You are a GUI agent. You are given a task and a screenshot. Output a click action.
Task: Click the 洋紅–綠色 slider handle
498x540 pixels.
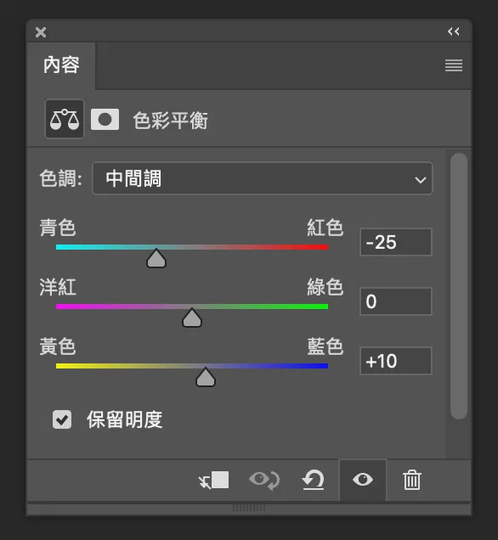pos(192,318)
